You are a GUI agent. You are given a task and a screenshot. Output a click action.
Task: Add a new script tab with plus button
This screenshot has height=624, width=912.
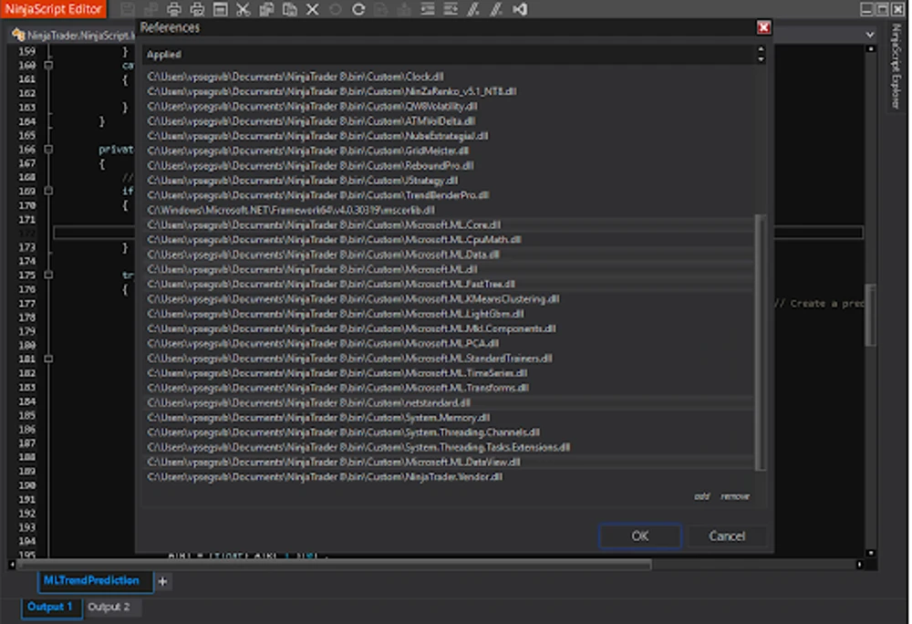tap(163, 581)
